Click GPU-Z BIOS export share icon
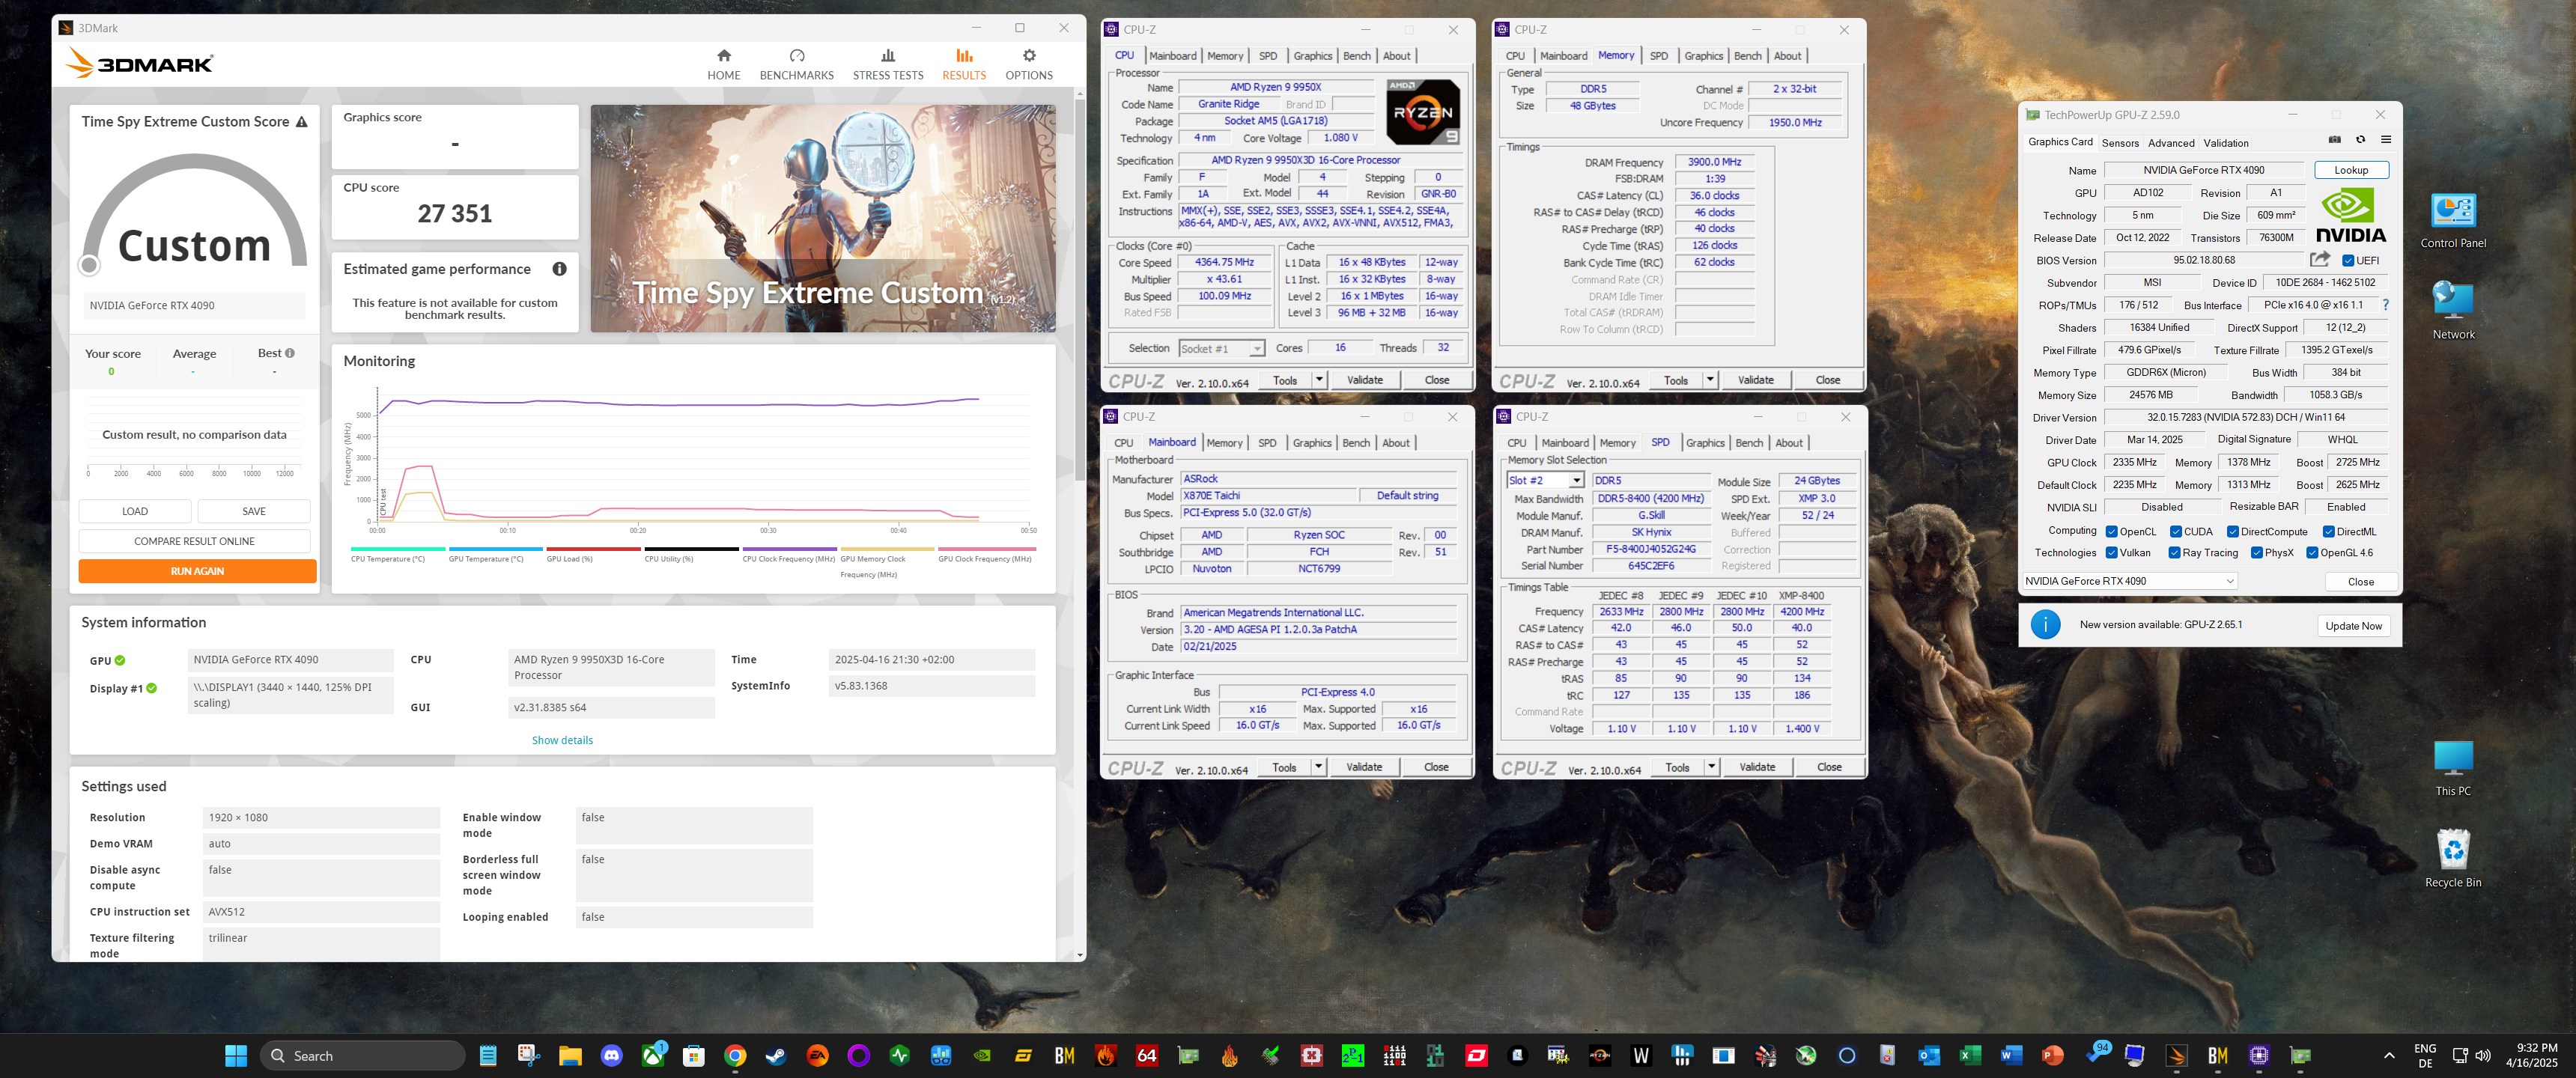Screen dimensions: 2576x1078 (2320, 259)
